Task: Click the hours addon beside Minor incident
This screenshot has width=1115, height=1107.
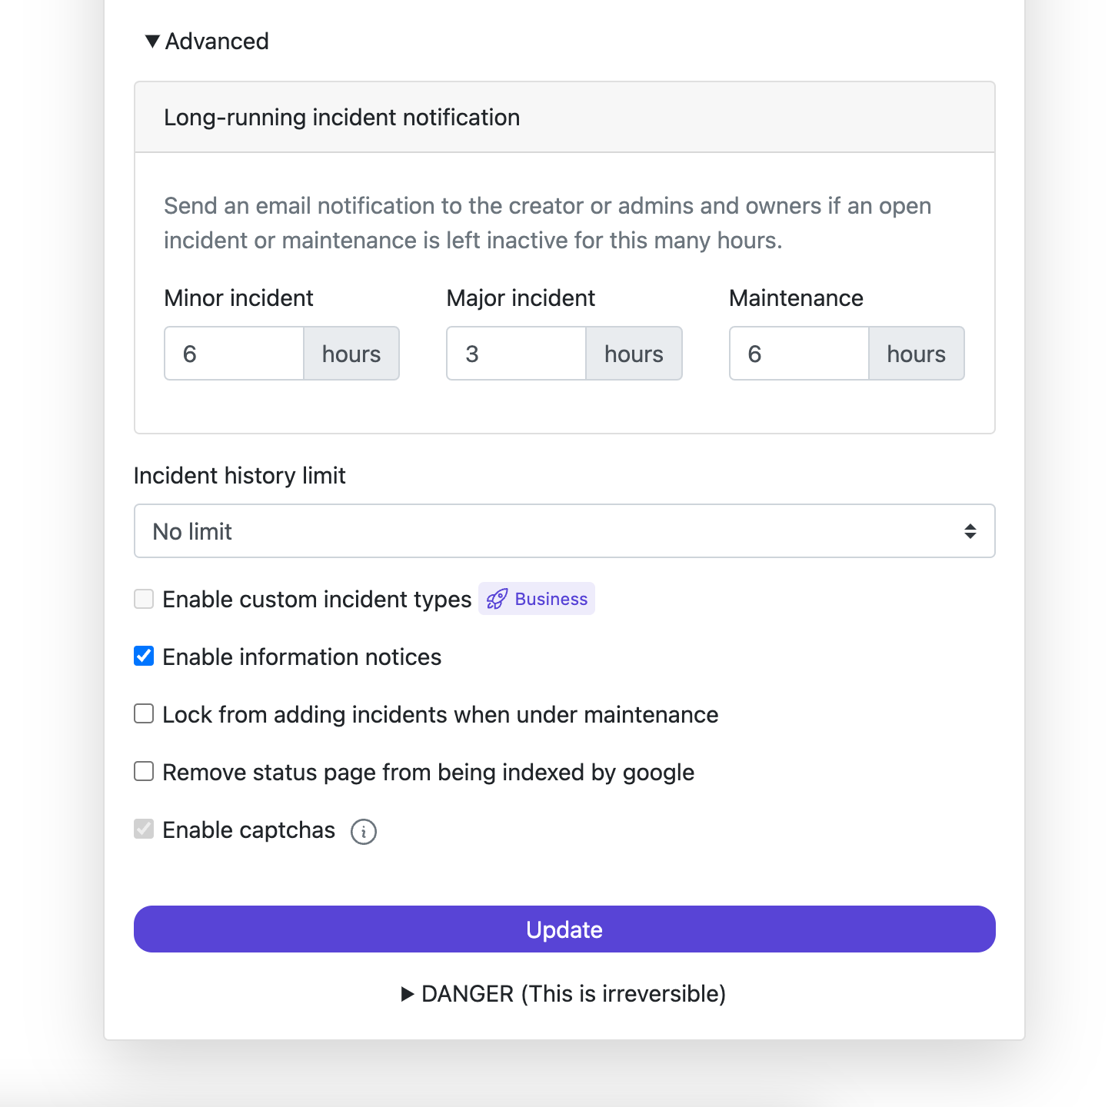Action: click(351, 354)
